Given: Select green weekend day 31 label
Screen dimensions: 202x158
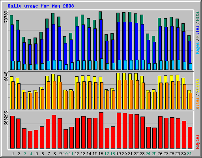Looking at the screenshot, I should click(189, 154).
